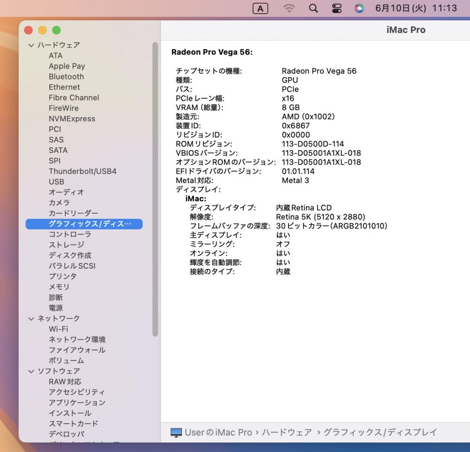Select RAW対応 in the sidebar
470x452 pixels.
(65, 382)
